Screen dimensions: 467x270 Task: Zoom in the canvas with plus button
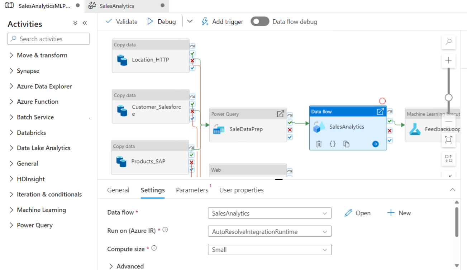coord(448,60)
